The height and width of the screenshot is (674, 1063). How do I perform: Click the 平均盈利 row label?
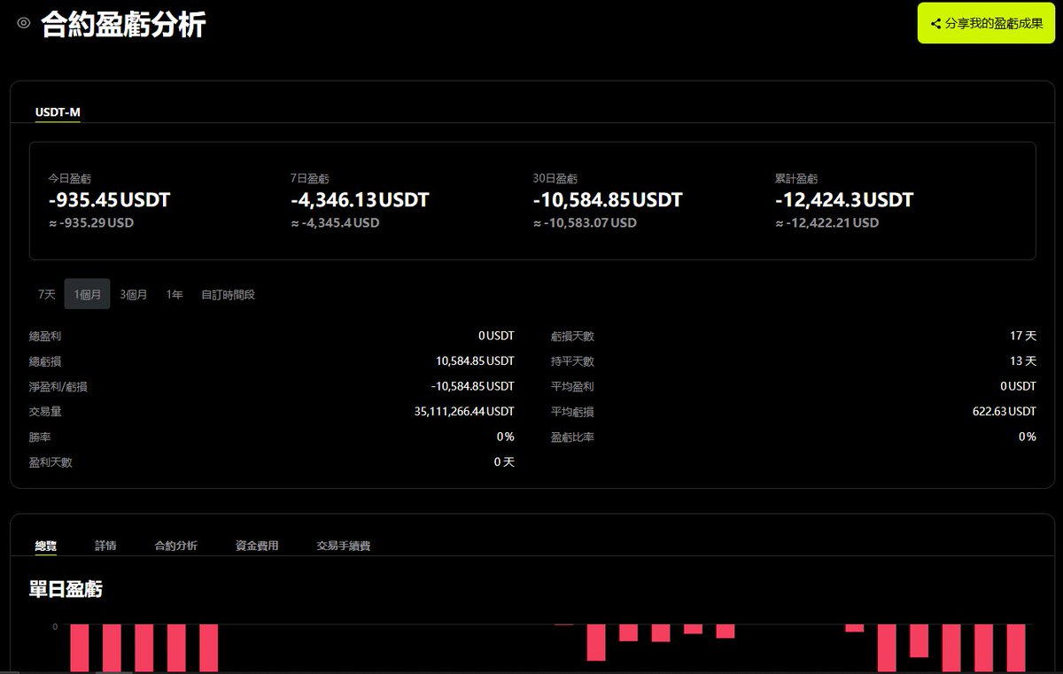(572, 386)
